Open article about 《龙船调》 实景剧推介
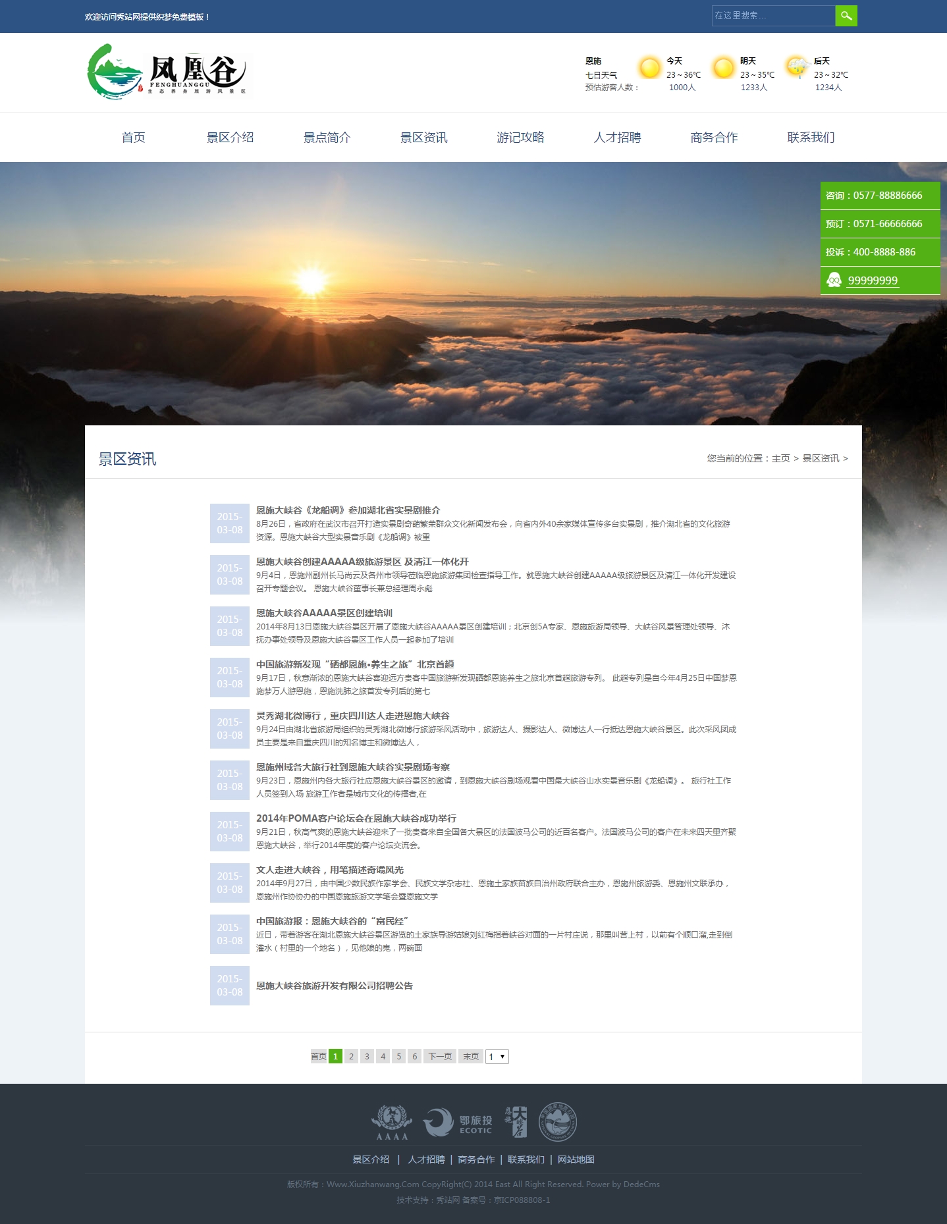Screen dimensions: 947x1224 [348, 510]
